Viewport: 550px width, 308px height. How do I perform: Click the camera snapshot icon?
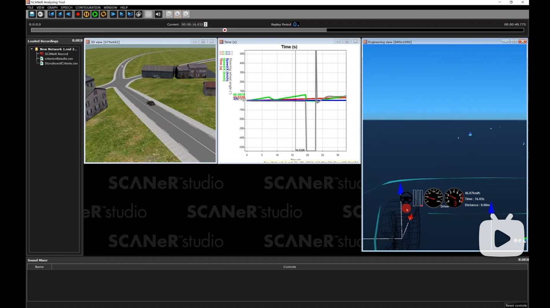139,14
